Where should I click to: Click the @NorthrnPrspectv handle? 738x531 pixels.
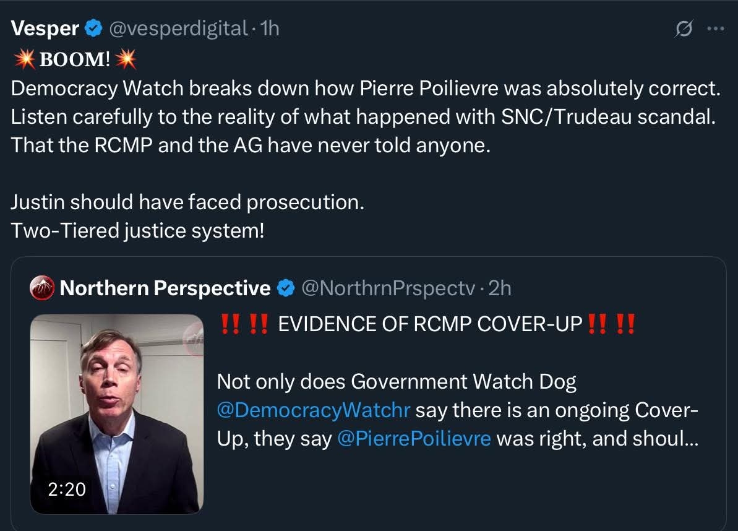pyautogui.click(x=387, y=288)
